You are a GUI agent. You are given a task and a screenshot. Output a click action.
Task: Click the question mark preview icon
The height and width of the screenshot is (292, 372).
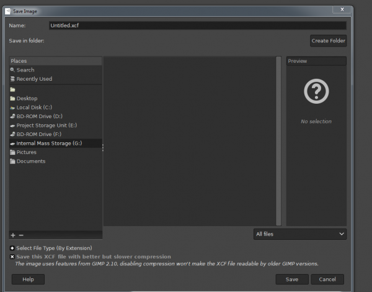pyautogui.click(x=316, y=91)
